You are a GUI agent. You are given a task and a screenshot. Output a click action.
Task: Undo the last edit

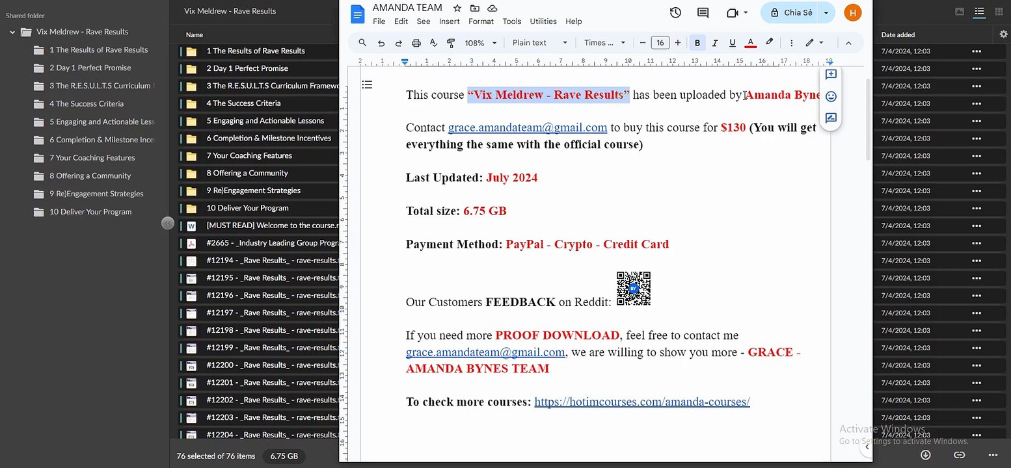[381, 43]
